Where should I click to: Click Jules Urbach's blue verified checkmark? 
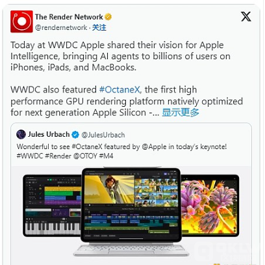75,135
